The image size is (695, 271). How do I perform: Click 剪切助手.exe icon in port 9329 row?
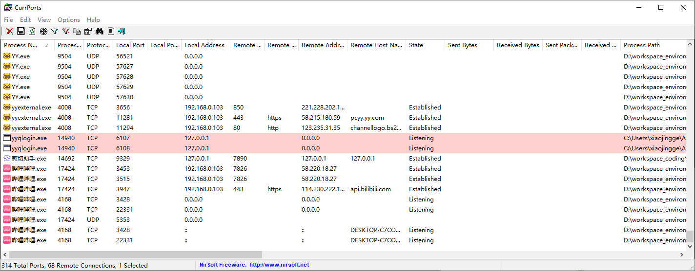pyautogui.click(x=7, y=158)
